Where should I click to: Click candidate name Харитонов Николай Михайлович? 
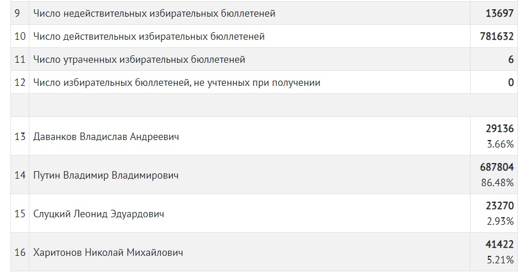(x=109, y=252)
